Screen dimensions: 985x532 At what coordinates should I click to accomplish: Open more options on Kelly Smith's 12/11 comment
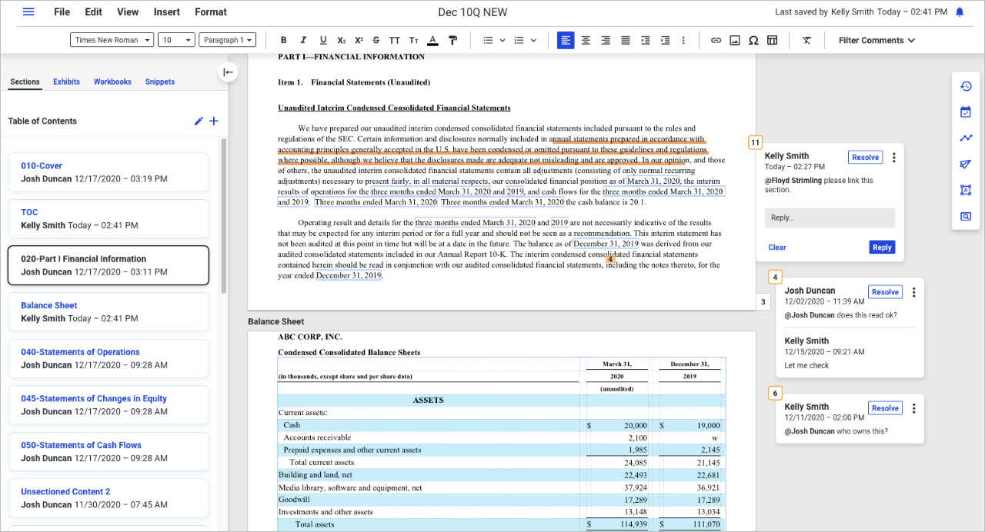point(913,408)
